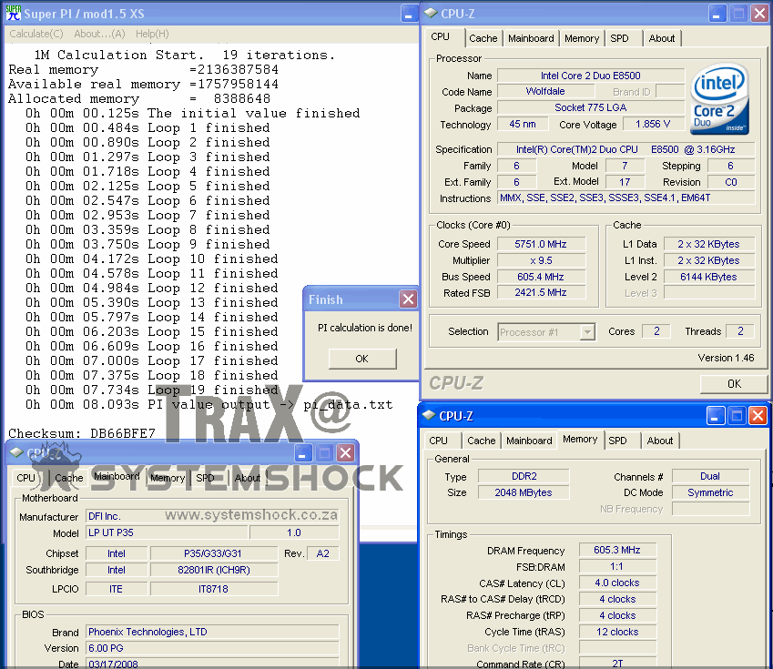Click the Checksum: DB66BFE7 line
The height and width of the screenshot is (669, 773).
(82, 433)
